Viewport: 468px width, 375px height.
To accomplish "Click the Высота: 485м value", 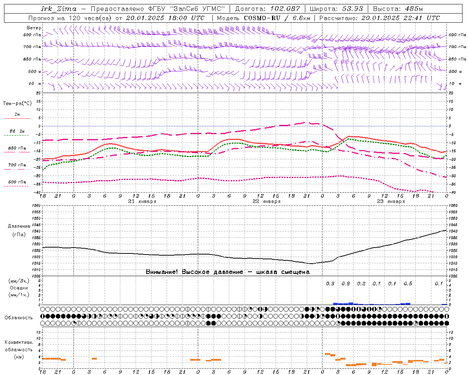I will tap(398, 9).
